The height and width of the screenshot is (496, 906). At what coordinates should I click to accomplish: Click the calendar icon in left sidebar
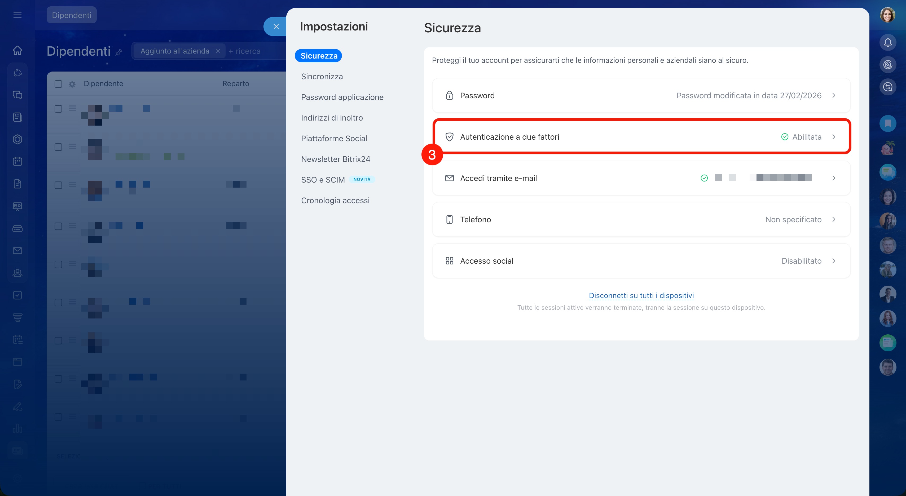pos(17,161)
